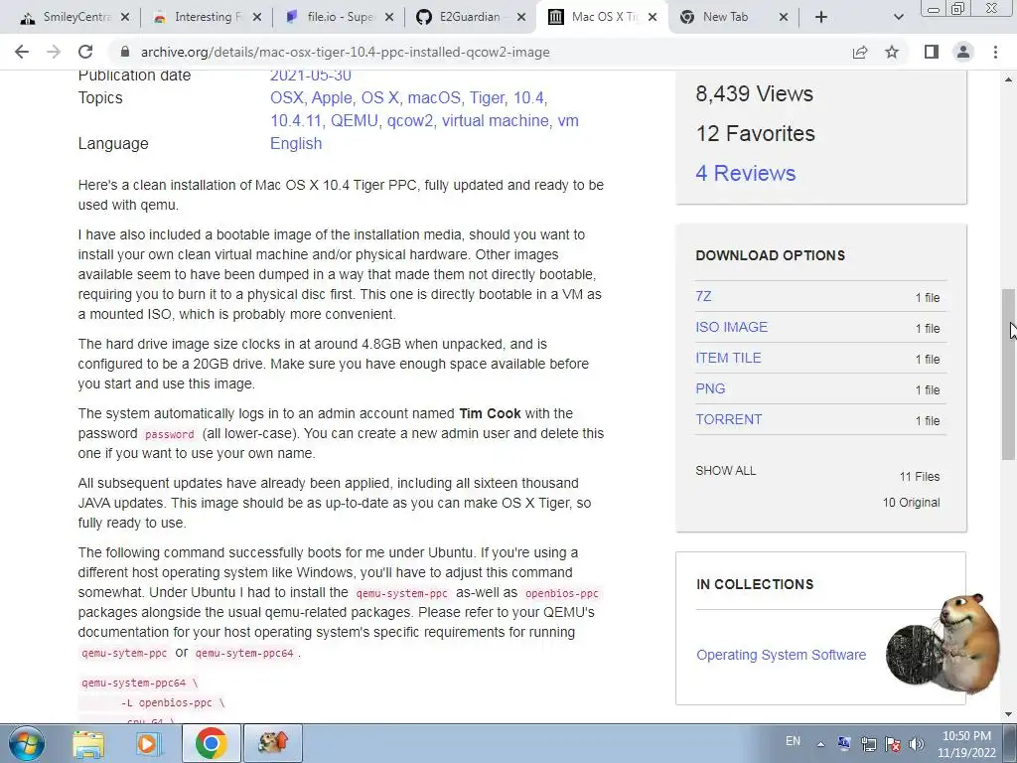Click the scrollbar up arrow
1017x763 pixels.
click(x=1009, y=79)
